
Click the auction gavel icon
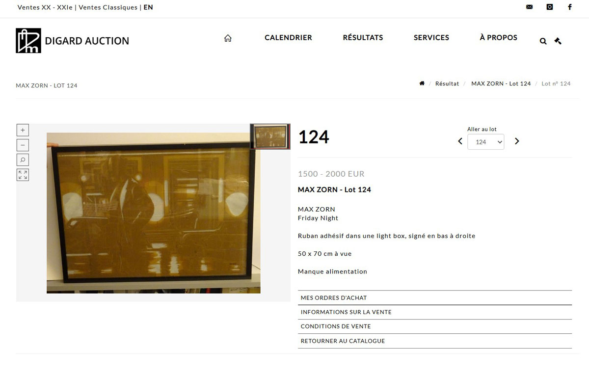(x=558, y=41)
